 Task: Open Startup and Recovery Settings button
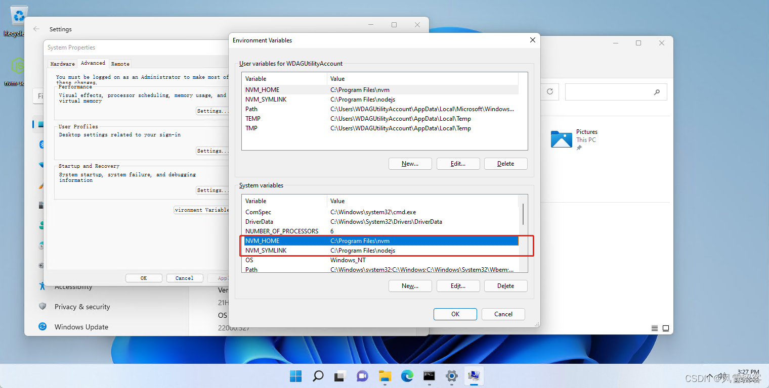(x=212, y=190)
